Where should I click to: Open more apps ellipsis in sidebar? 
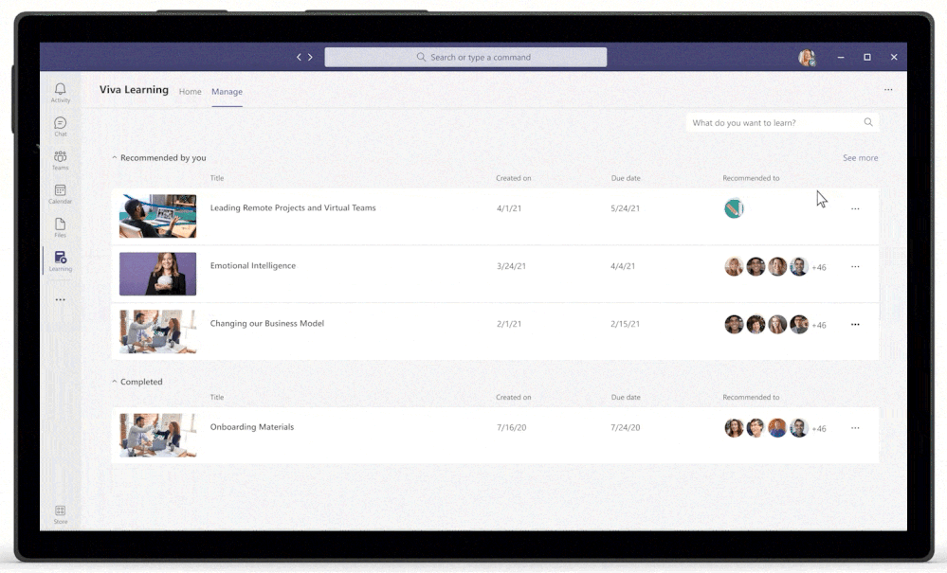61,299
